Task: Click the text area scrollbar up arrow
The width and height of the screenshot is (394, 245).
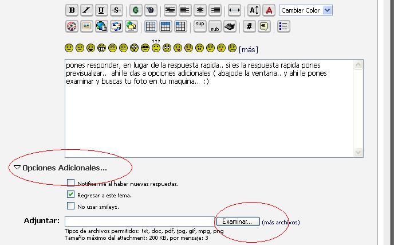Action: [358, 65]
